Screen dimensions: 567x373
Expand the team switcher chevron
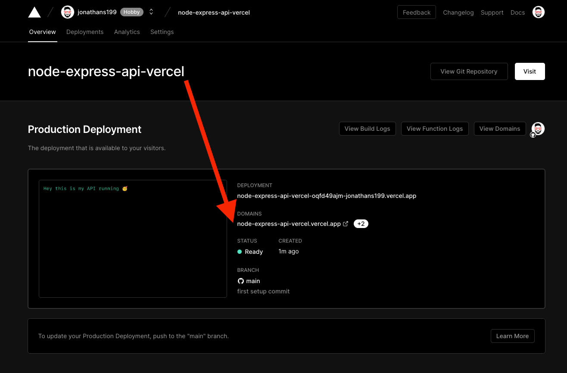(151, 12)
